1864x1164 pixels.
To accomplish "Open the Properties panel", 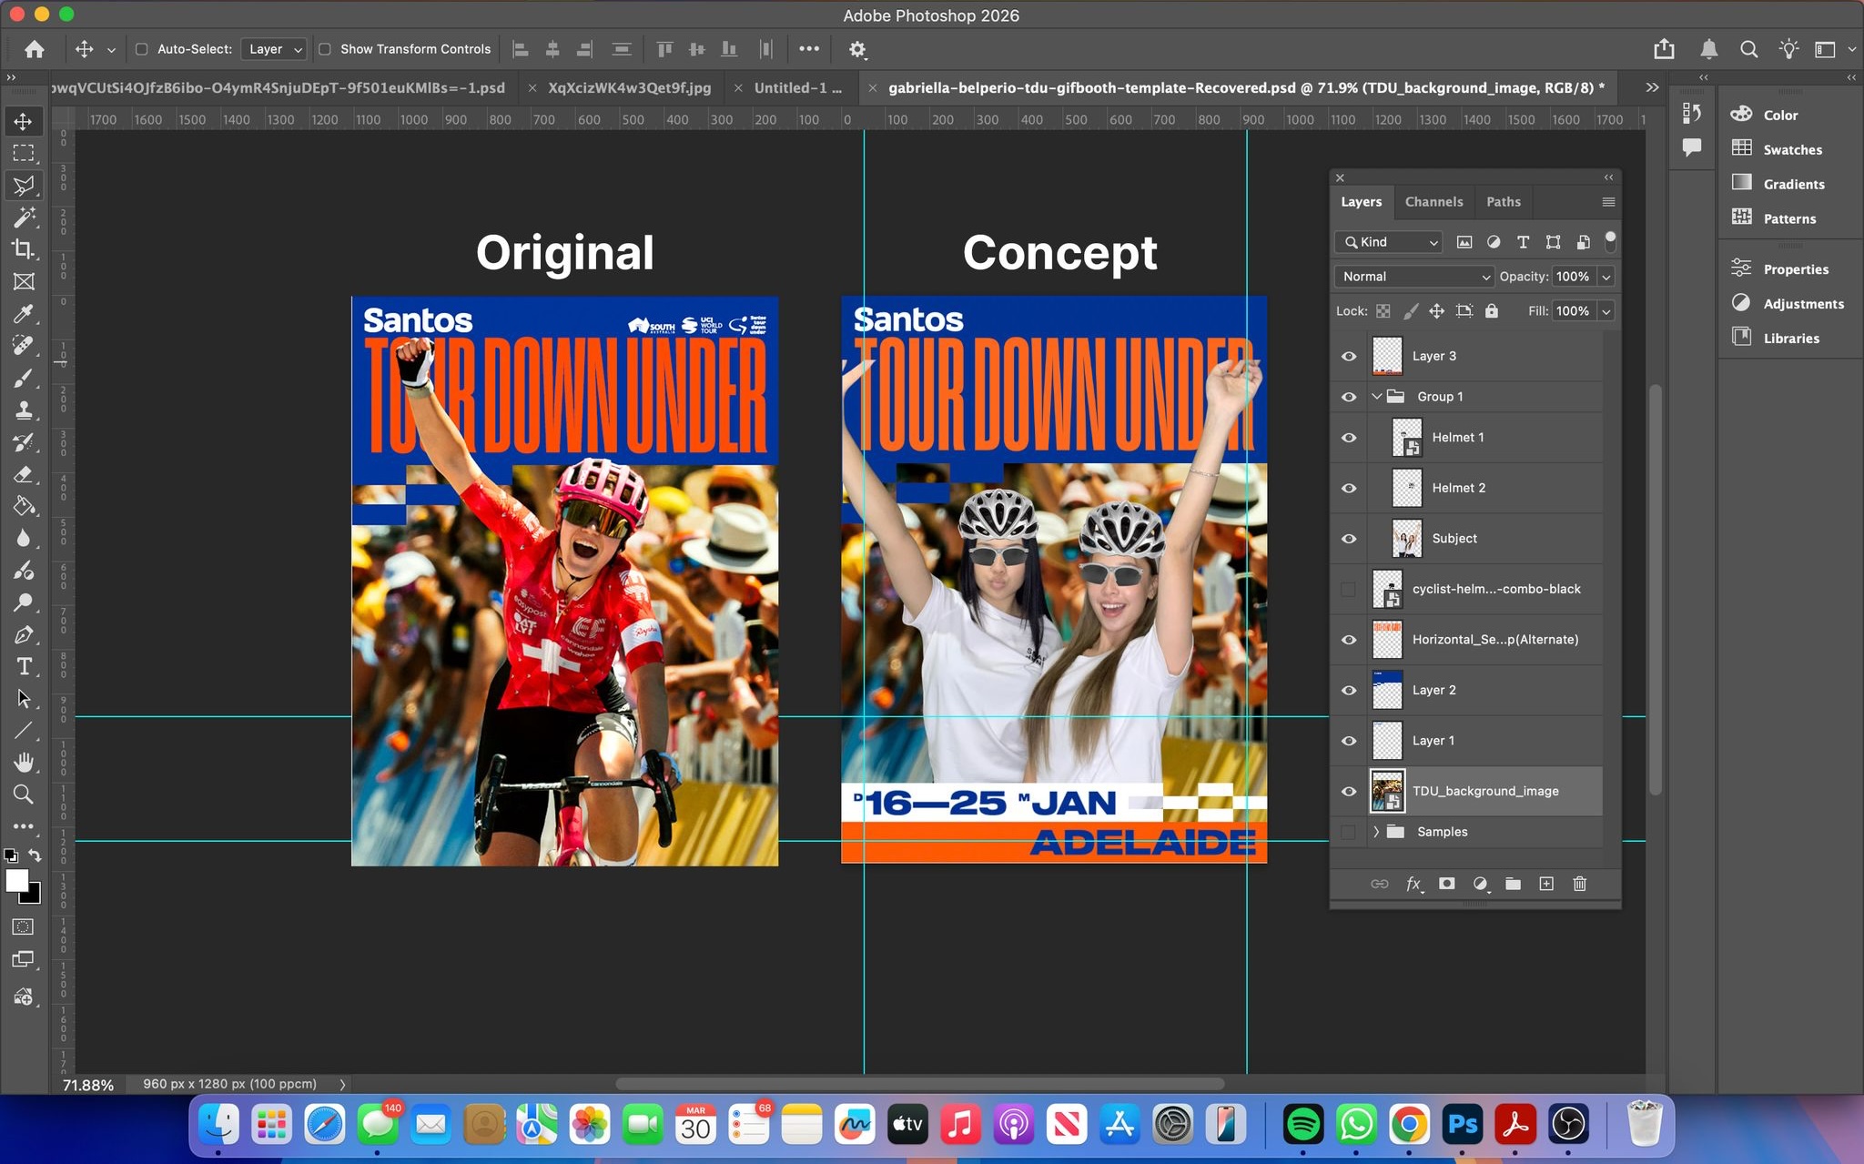I will tap(1796, 269).
